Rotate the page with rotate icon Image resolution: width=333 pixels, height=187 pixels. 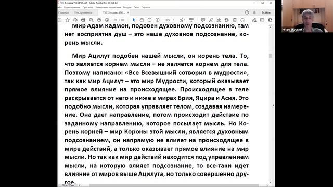pyautogui.click(x=242, y=20)
